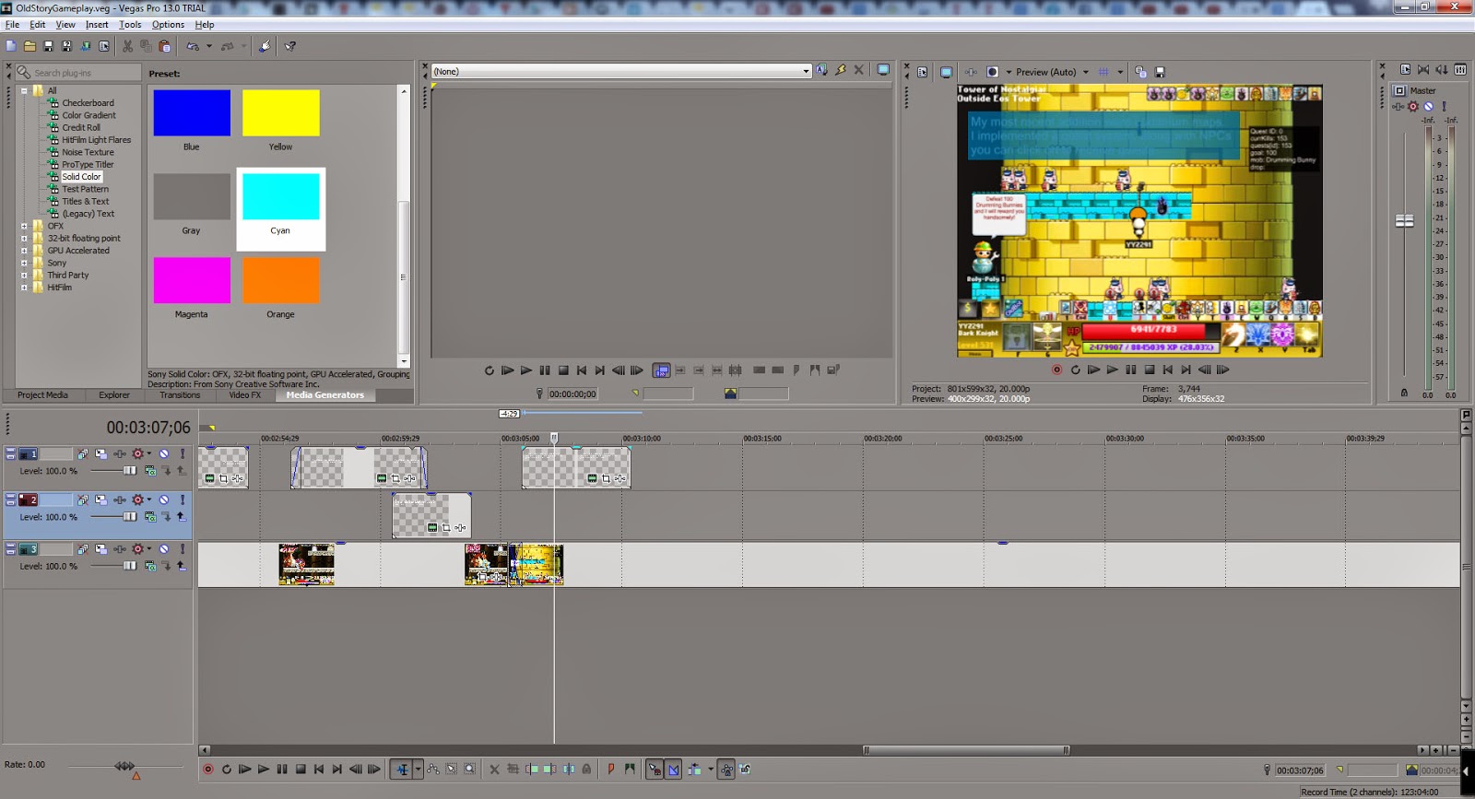
Task: Select the Zoom edit tool (magnifier)
Action: pos(470,770)
